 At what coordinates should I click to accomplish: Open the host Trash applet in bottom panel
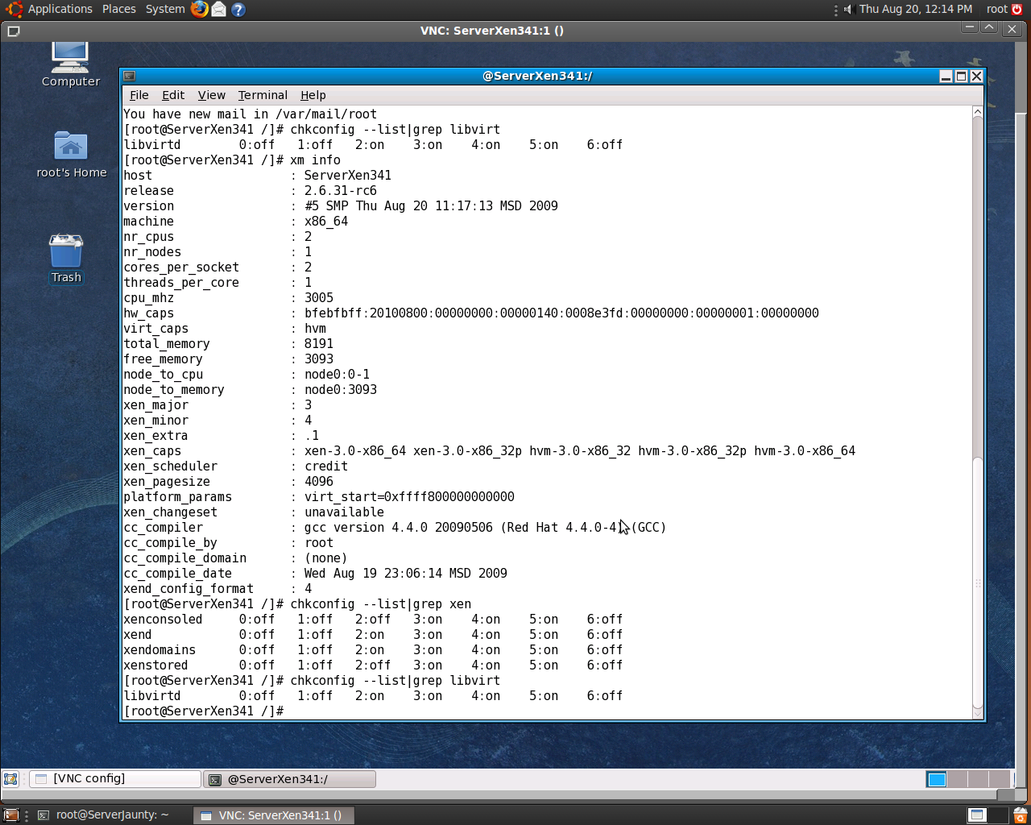point(1020,815)
